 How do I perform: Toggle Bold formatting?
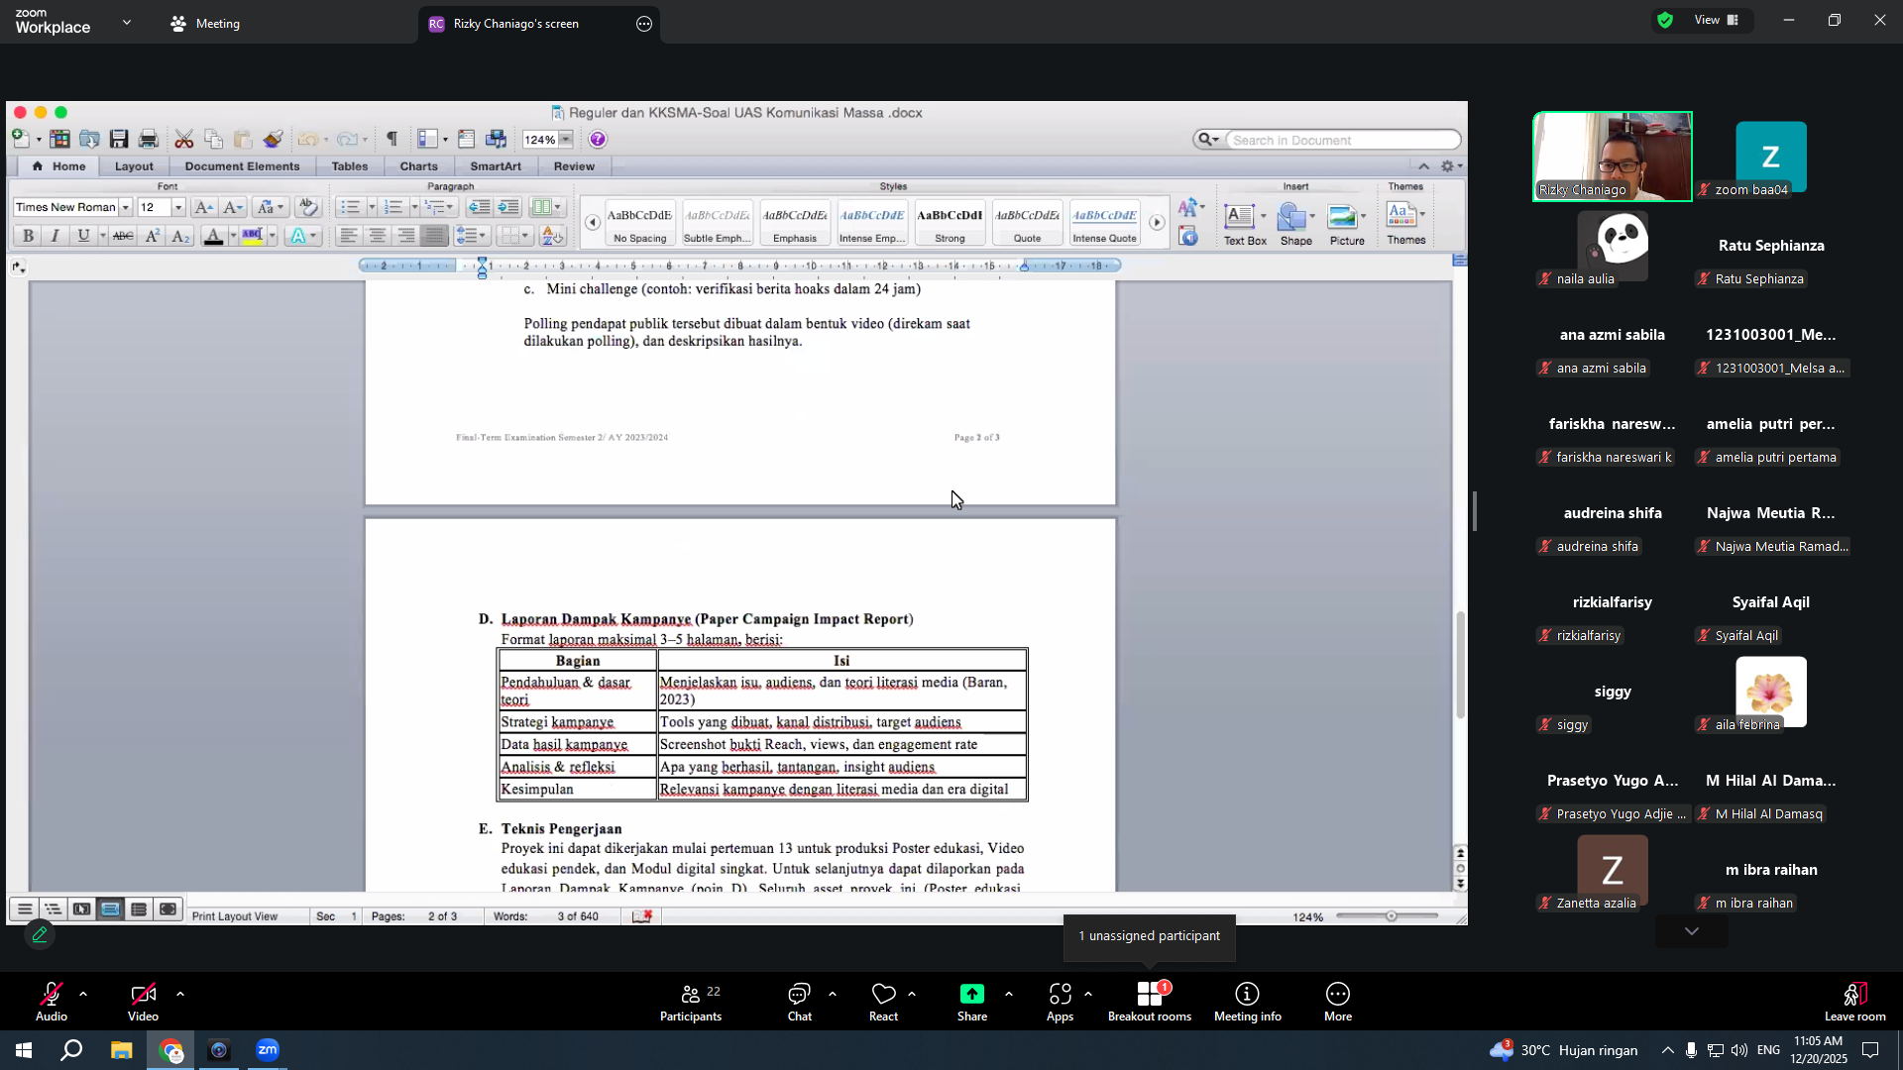(28, 236)
